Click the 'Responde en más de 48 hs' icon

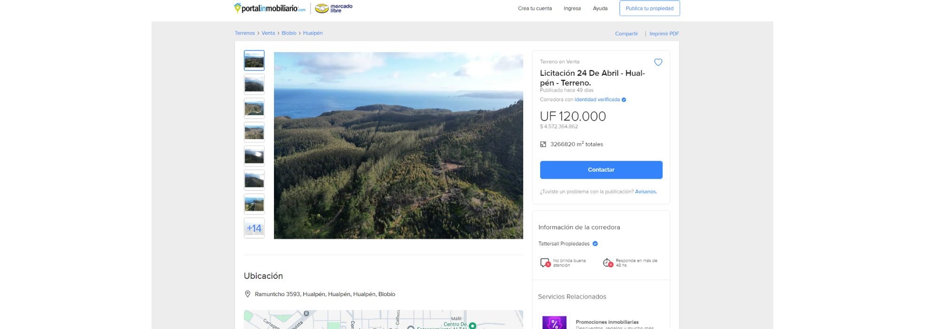click(608, 263)
